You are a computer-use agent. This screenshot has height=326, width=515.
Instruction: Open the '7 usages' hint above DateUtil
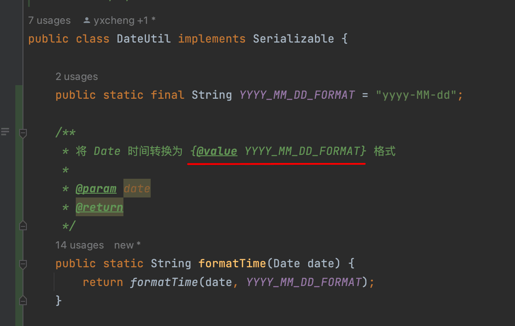(x=49, y=20)
